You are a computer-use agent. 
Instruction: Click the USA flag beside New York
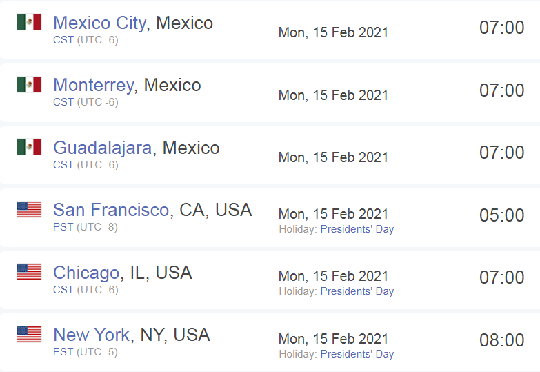coord(29,335)
